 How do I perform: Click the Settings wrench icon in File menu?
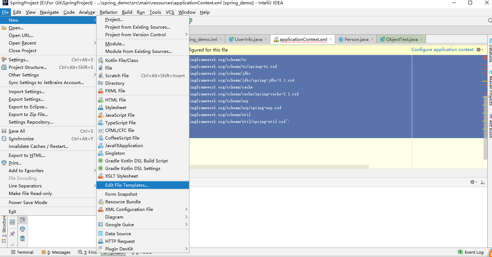pyautogui.click(x=4, y=60)
